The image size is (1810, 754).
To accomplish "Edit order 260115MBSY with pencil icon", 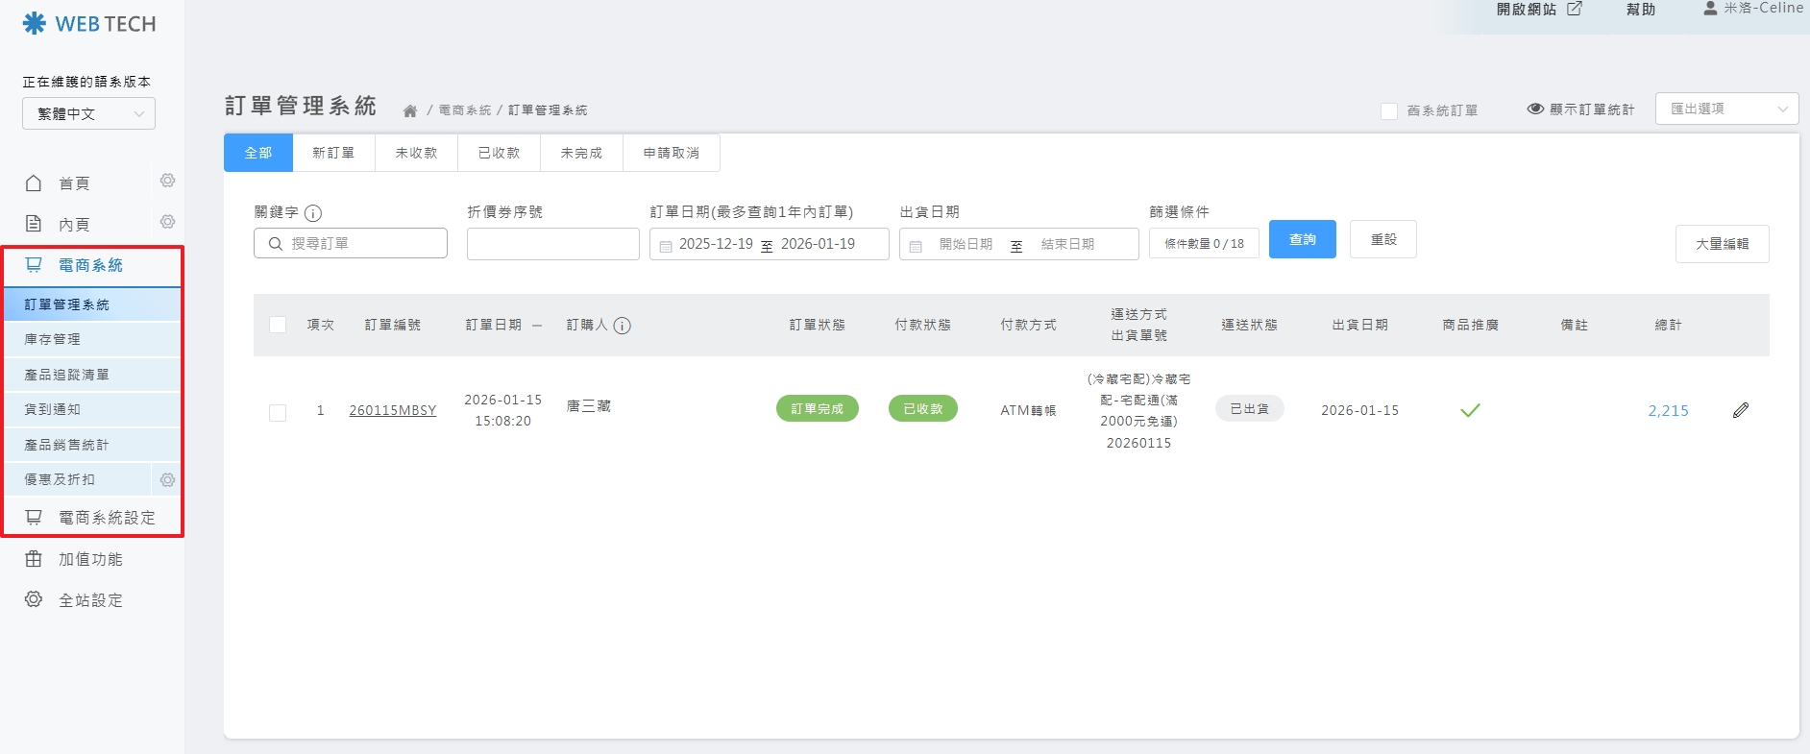I will click(x=1741, y=410).
